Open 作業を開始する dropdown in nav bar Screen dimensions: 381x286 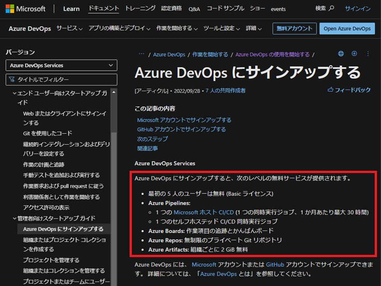click(177, 28)
